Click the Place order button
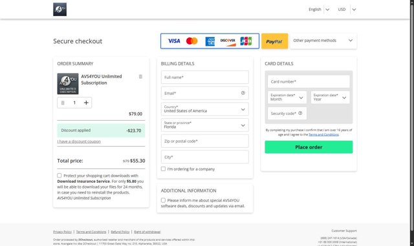 coord(309,147)
